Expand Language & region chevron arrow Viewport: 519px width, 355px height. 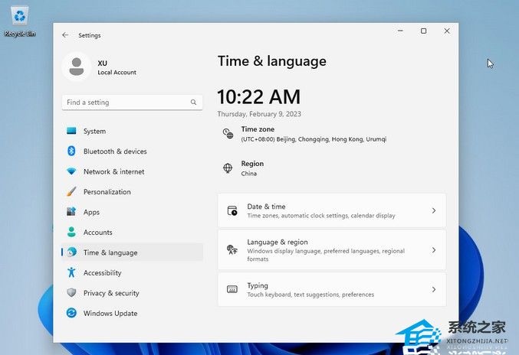click(433, 250)
